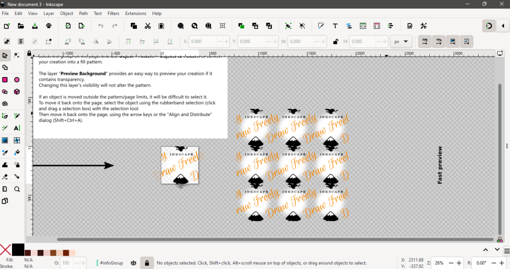The height and width of the screenshot is (269, 510).
Task: Select the Spiral tool
Action: (5, 104)
